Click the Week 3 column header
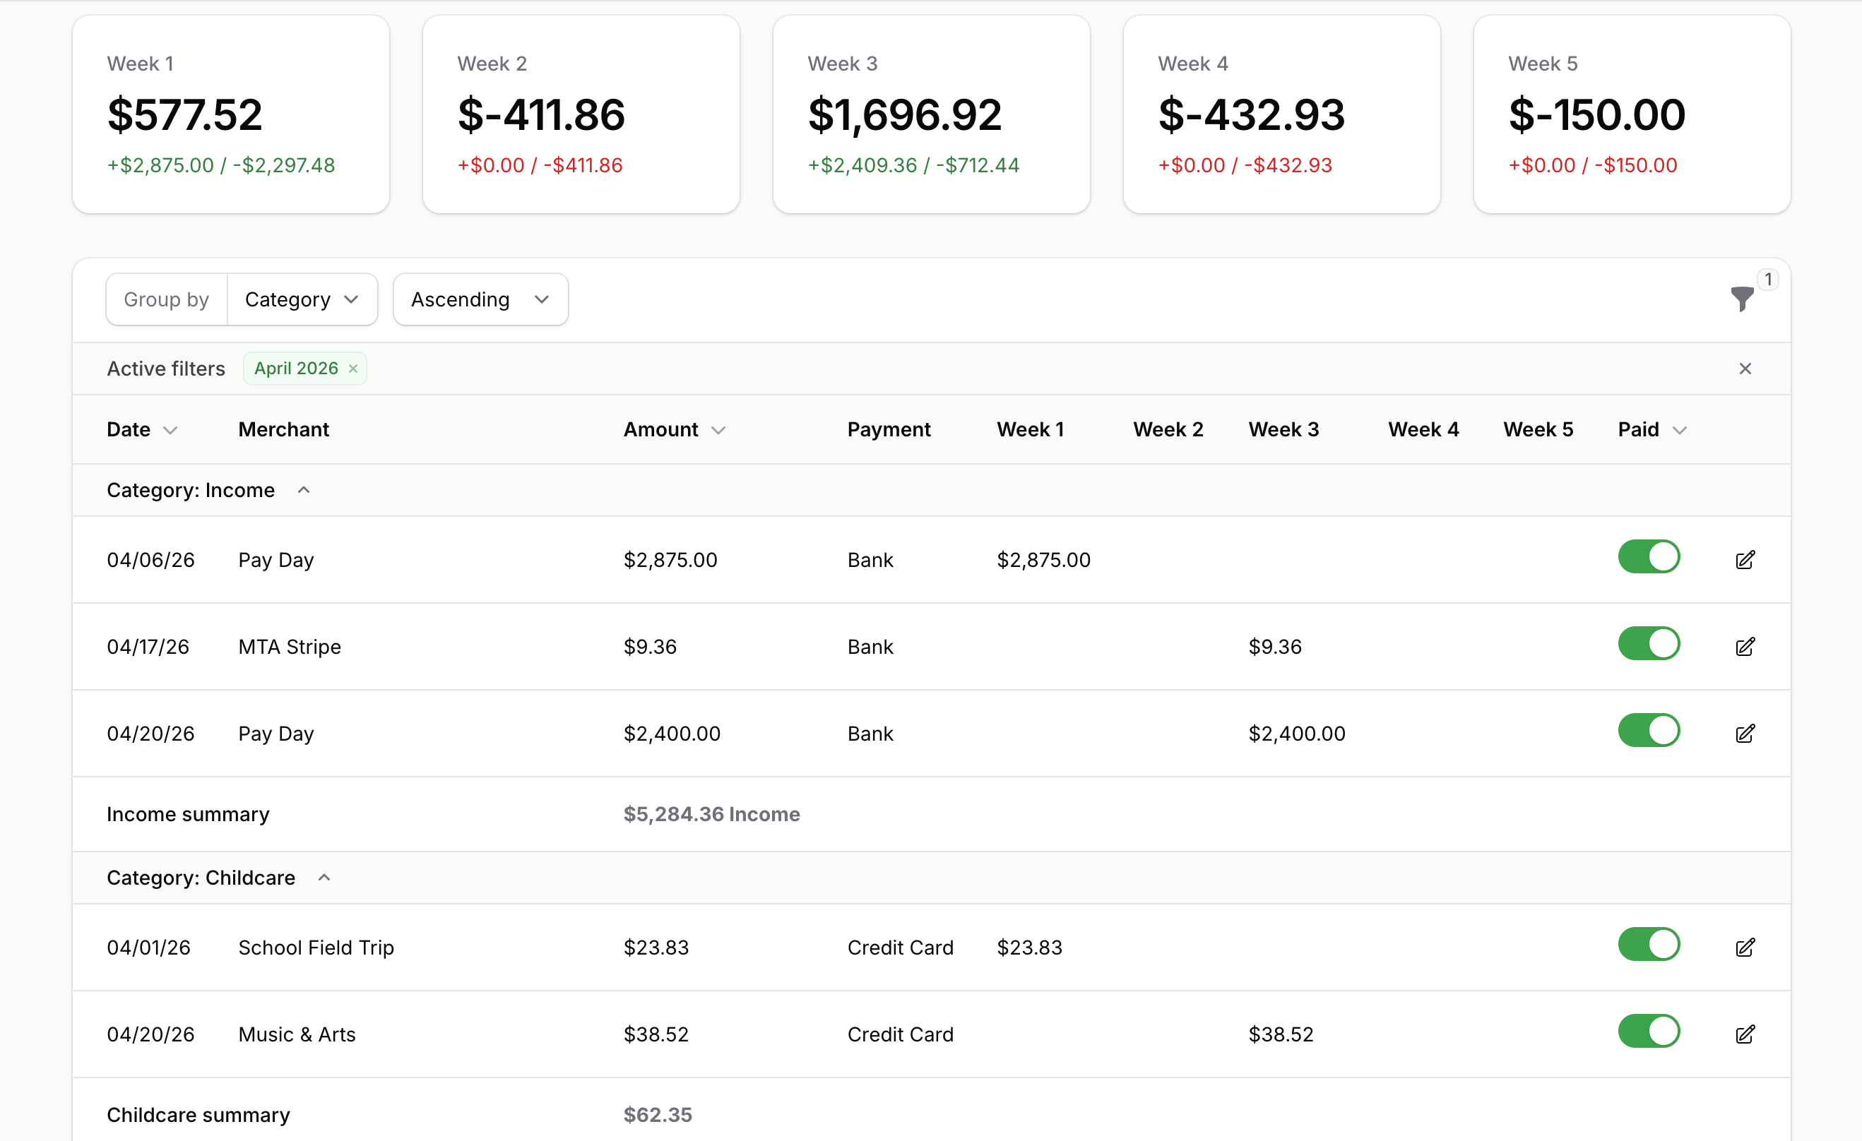 (1283, 430)
